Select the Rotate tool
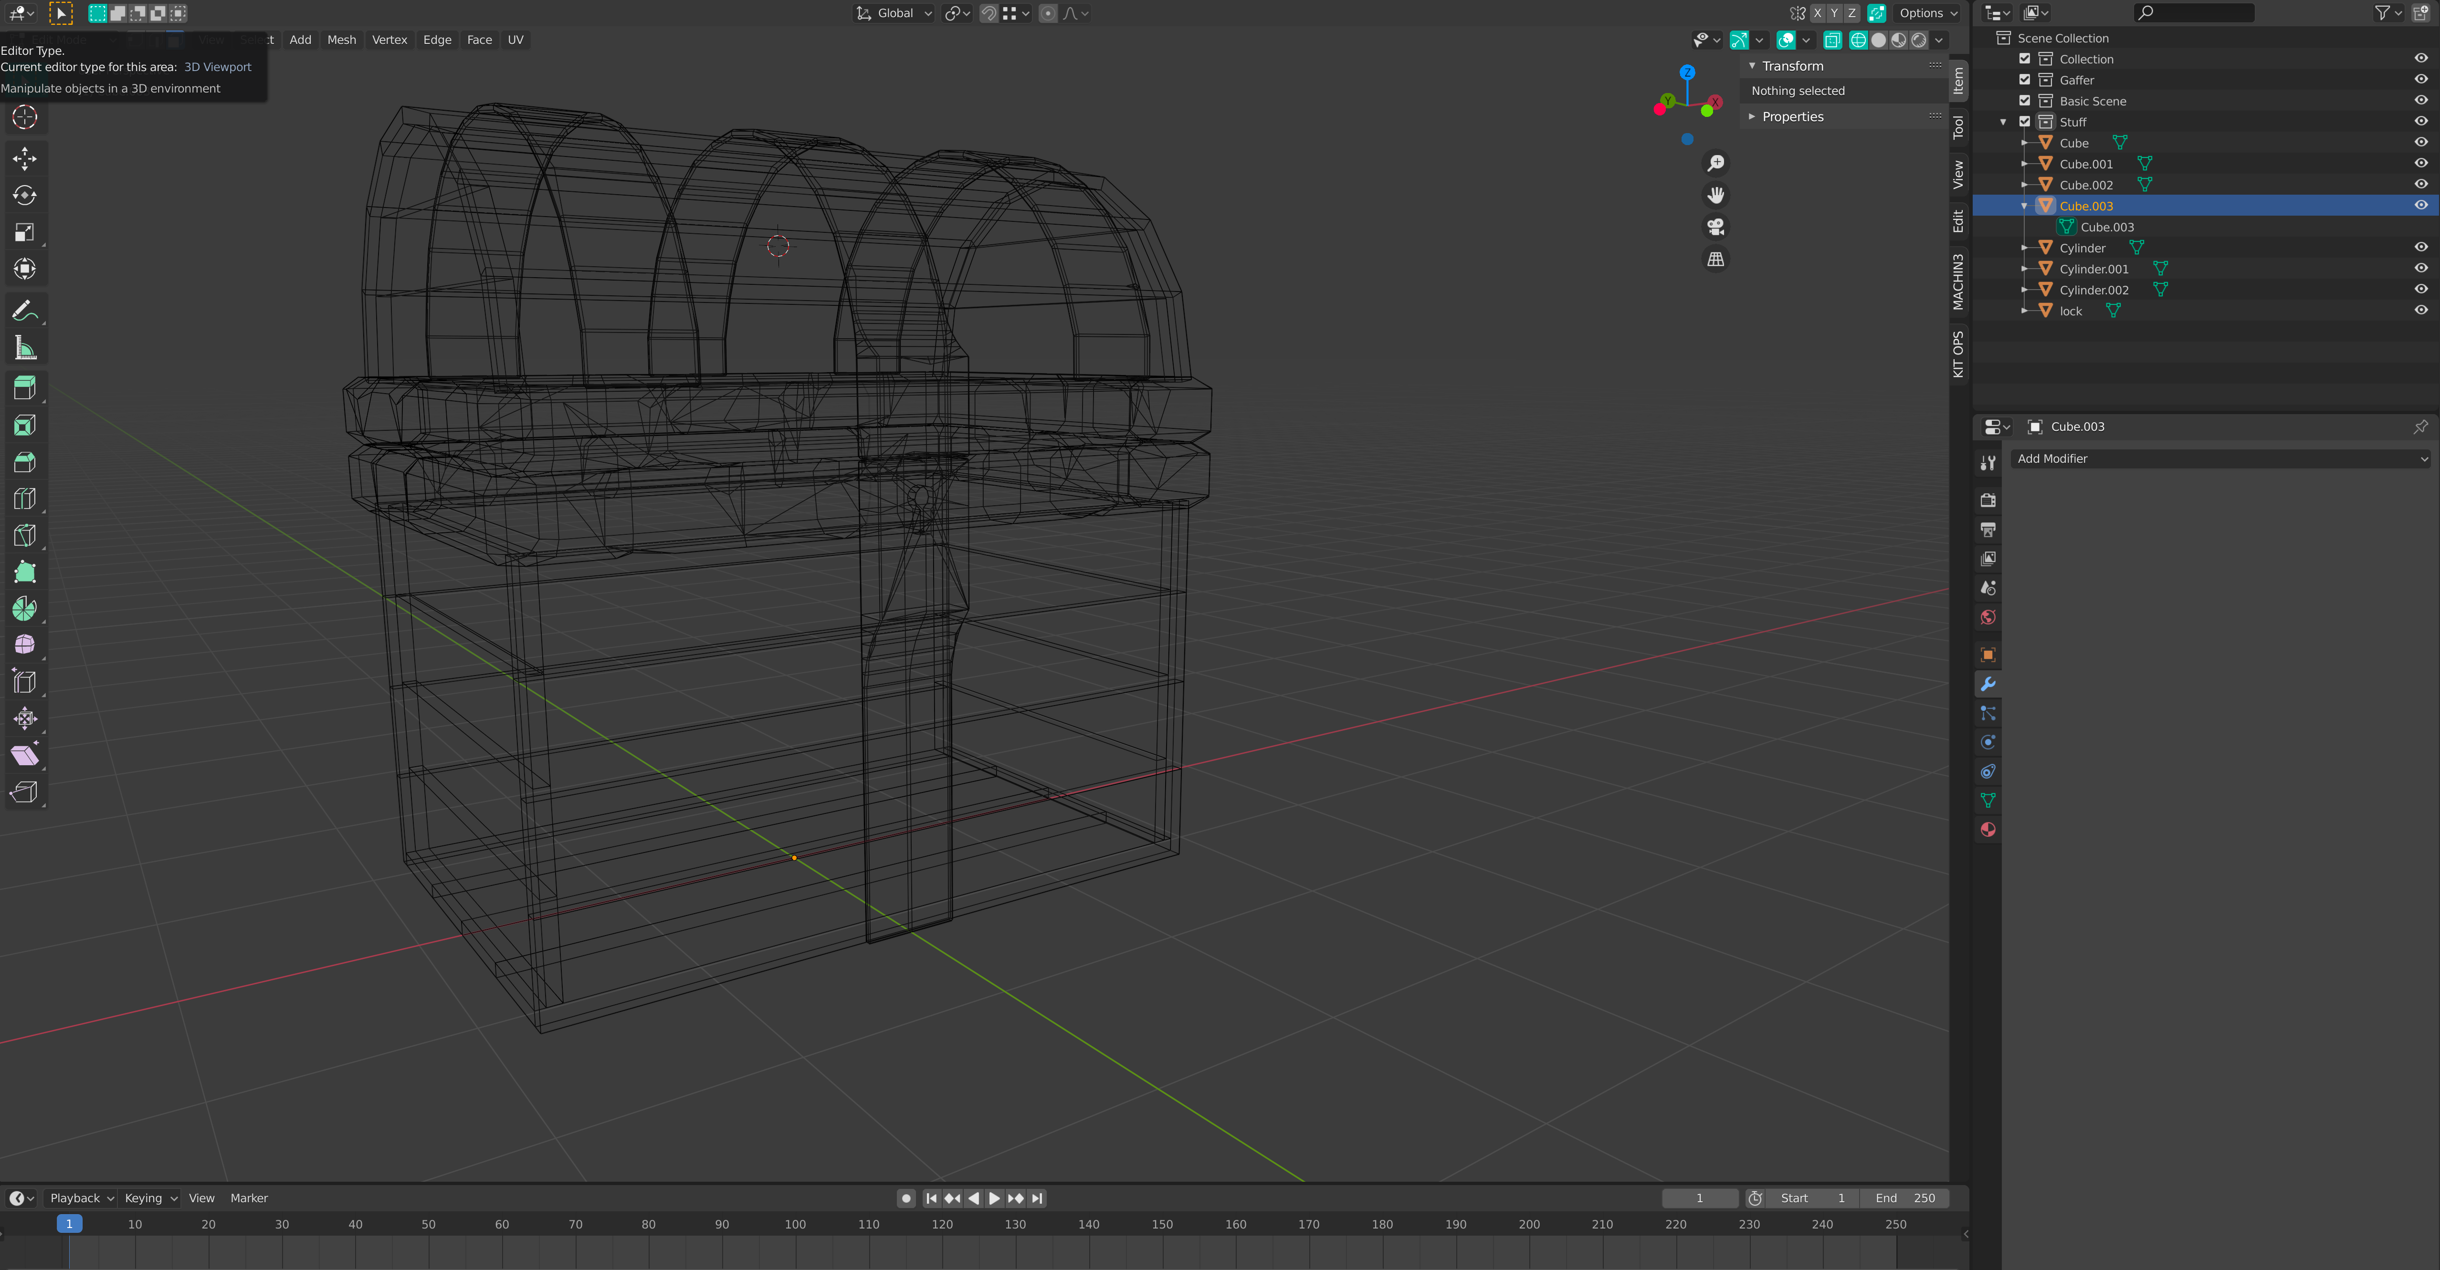 (x=25, y=195)
